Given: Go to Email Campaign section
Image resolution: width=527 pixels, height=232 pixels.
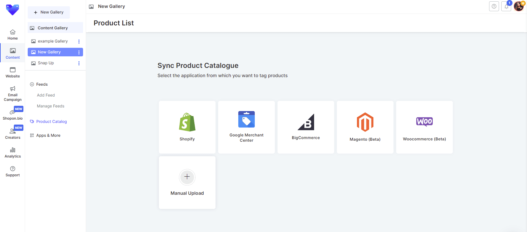Looking at the screenshot, I should tap(13, 93).
